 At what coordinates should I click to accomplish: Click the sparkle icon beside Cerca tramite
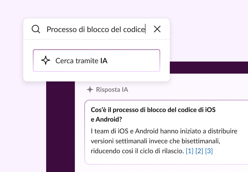tap(45, 60)
